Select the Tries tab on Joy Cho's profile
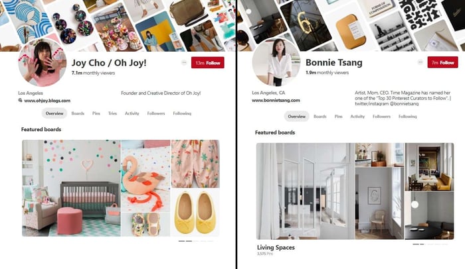 pyautogui.click(x=112, y=113)
